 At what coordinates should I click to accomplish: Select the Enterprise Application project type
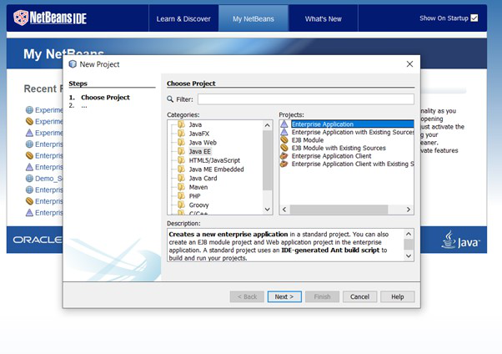352,124
